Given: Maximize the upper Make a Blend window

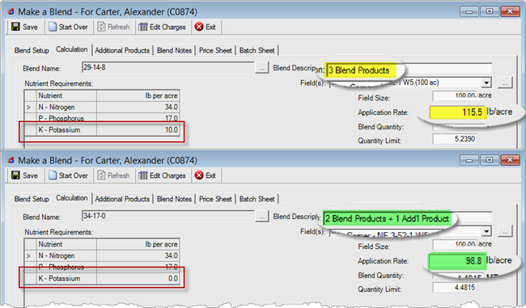Looking at the screenshot, I should 490,11.
